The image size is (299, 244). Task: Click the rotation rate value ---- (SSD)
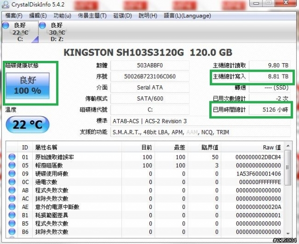tap(270, 88)
